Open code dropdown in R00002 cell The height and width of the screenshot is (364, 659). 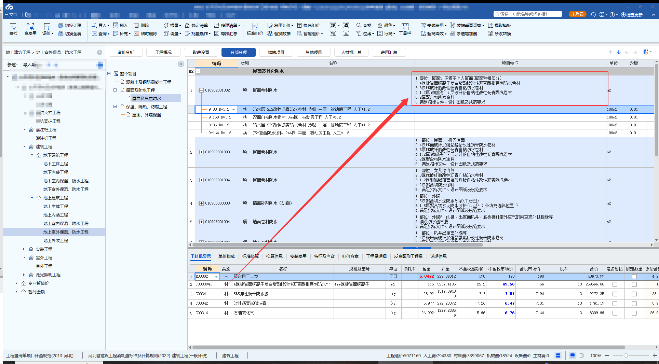tap(216, 276)
